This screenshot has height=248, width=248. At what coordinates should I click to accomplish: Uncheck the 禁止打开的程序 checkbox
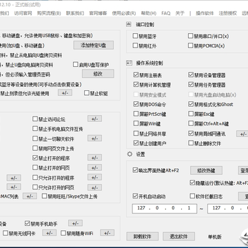(x=35, y=158)
